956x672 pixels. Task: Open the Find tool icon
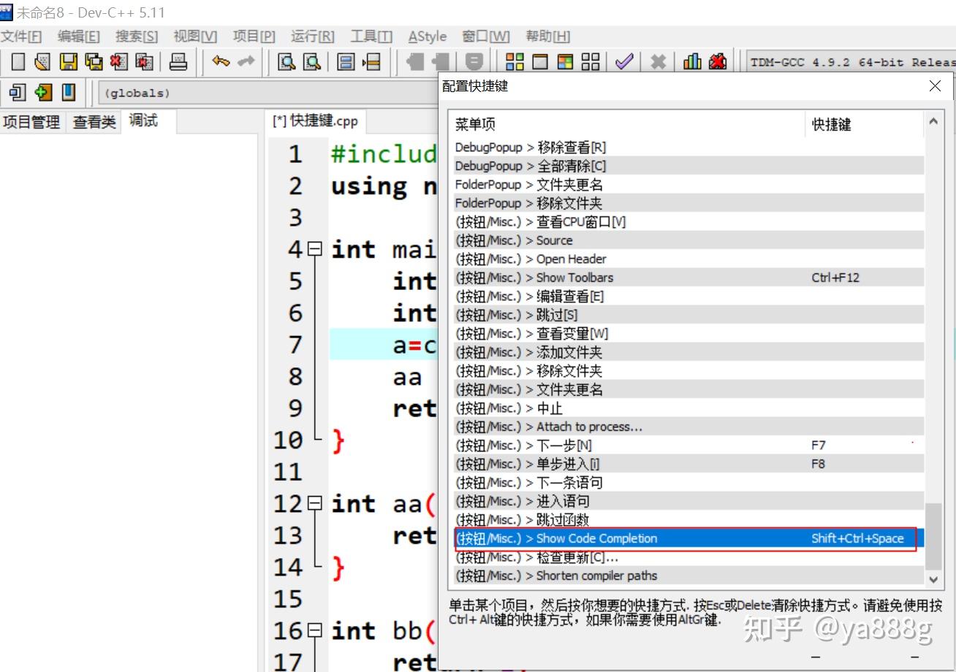click(287, 62)
